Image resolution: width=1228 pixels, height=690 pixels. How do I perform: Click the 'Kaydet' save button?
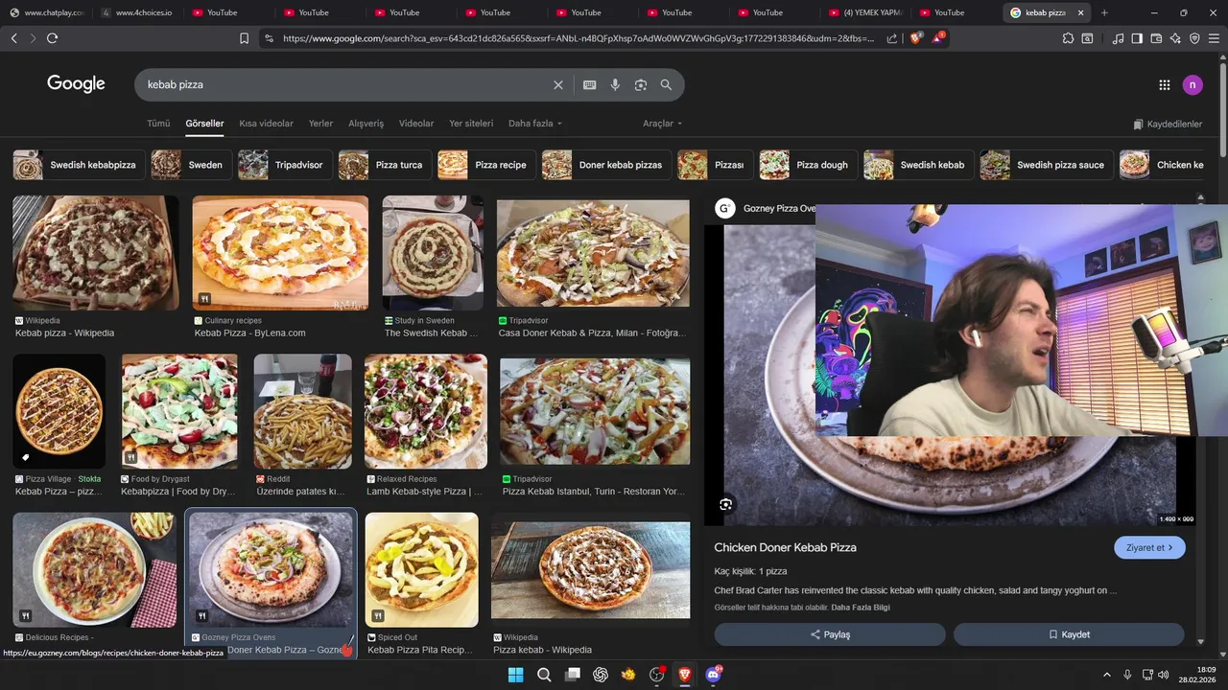click(1069, 634)
